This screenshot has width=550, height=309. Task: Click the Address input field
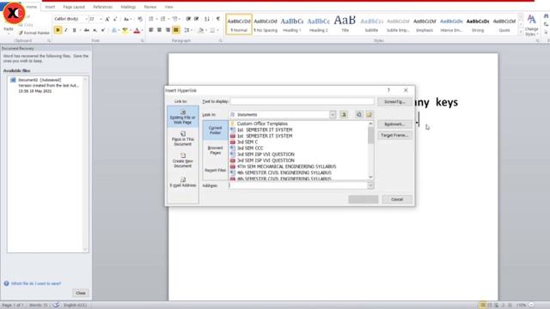(298, 185)
